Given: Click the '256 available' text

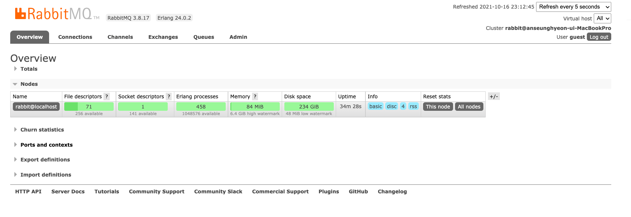Looking at the screenshot, I should [89, 114].
